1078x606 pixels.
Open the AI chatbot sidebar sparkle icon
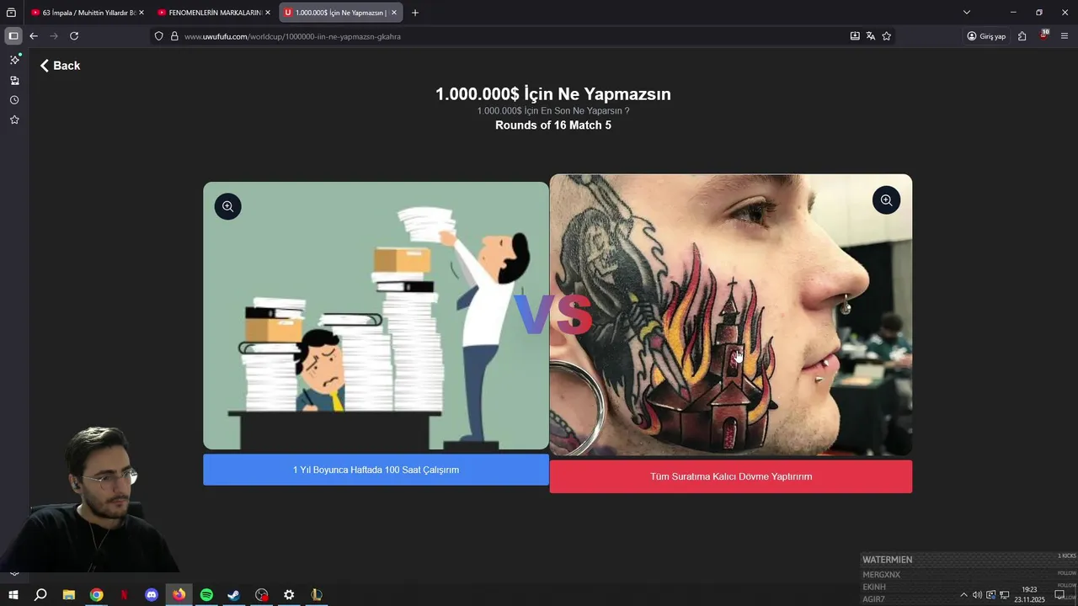[14, 60]
